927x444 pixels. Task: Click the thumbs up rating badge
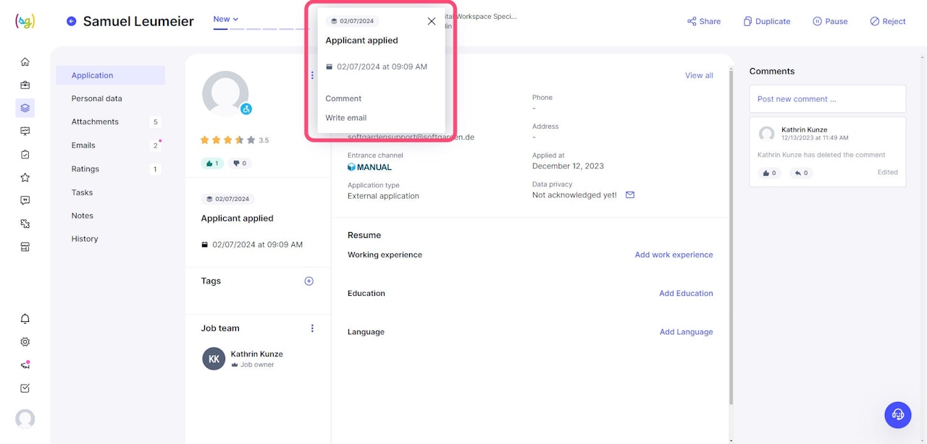tap(212, 163)
